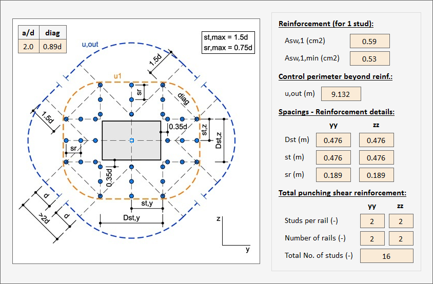Viewport: 433px width, 284px height.
Task: Click the 'st (m)' row label
Action: [x=294, y=157]
